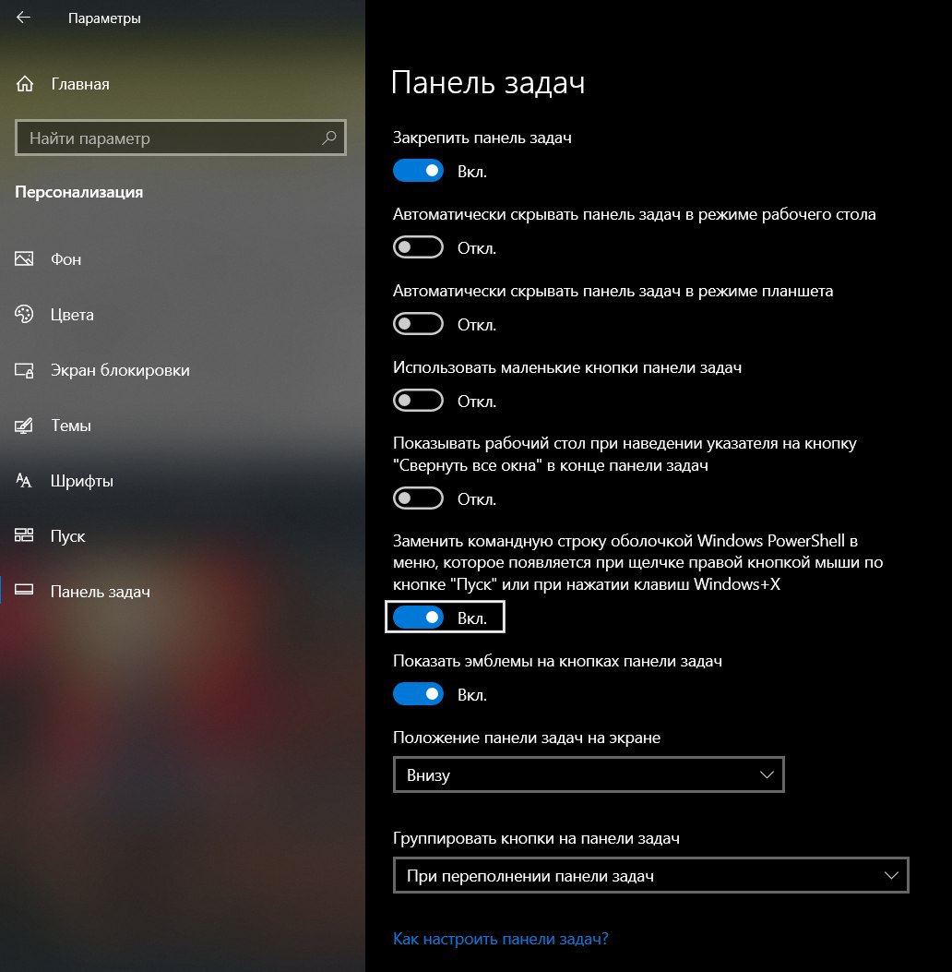The image size is (952, 972).
Task: Click the palette icon next to Цвета
Action: 24,314
